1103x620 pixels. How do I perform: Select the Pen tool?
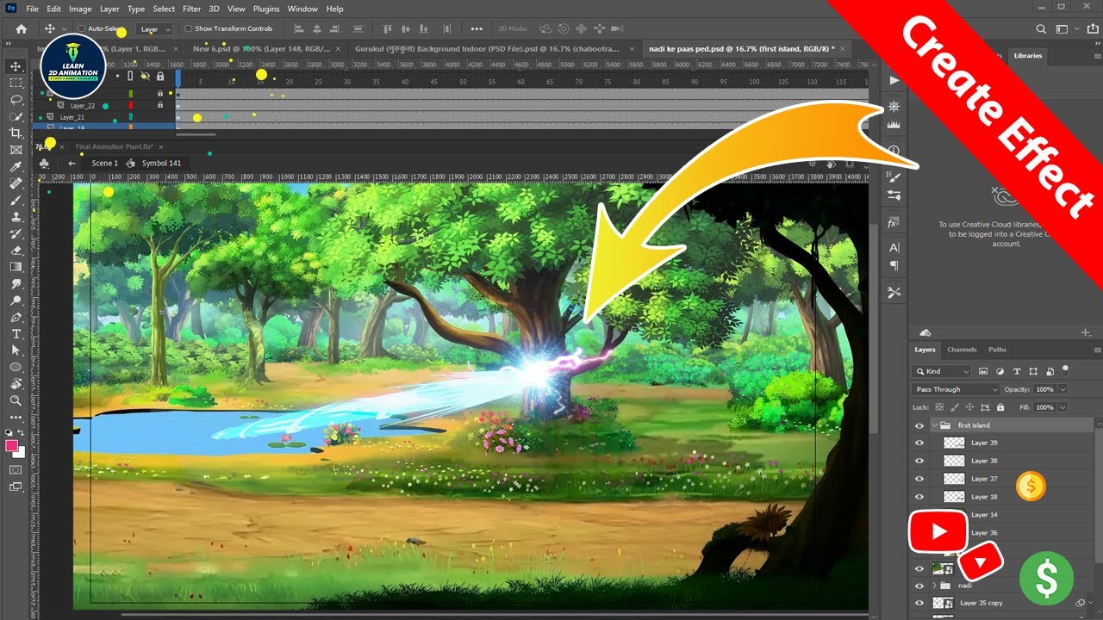click(16, 317)
